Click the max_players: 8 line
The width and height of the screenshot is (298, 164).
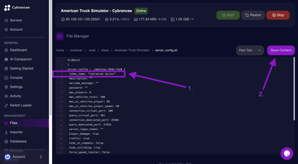[80, 92]
